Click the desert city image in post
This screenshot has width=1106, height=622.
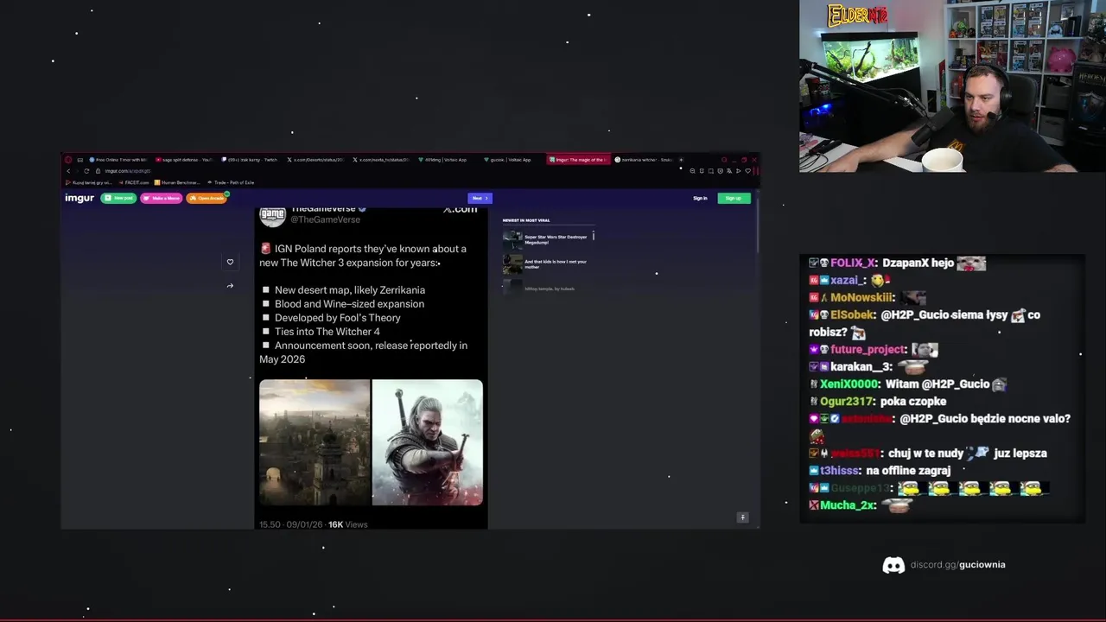pos(315,442)
